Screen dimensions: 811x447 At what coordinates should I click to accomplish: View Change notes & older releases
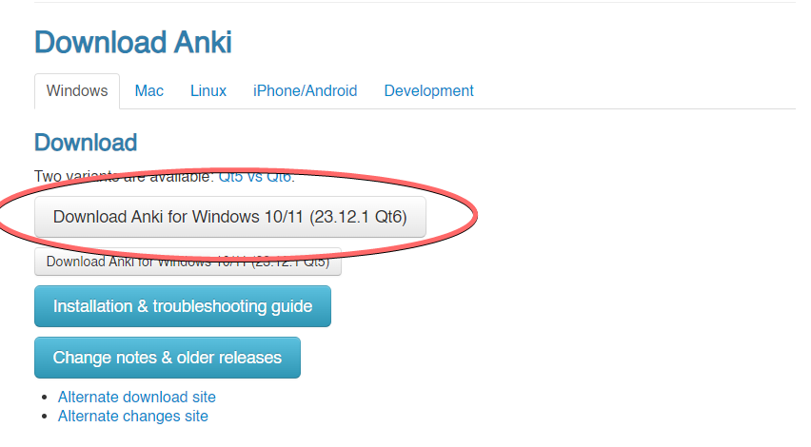(168, 358)
